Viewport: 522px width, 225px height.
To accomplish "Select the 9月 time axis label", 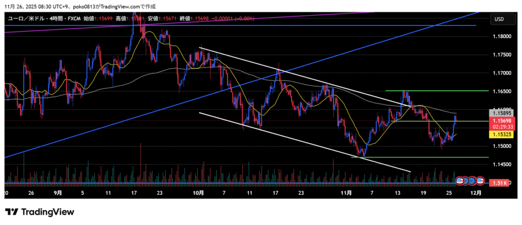I will [x=58, y=194].
